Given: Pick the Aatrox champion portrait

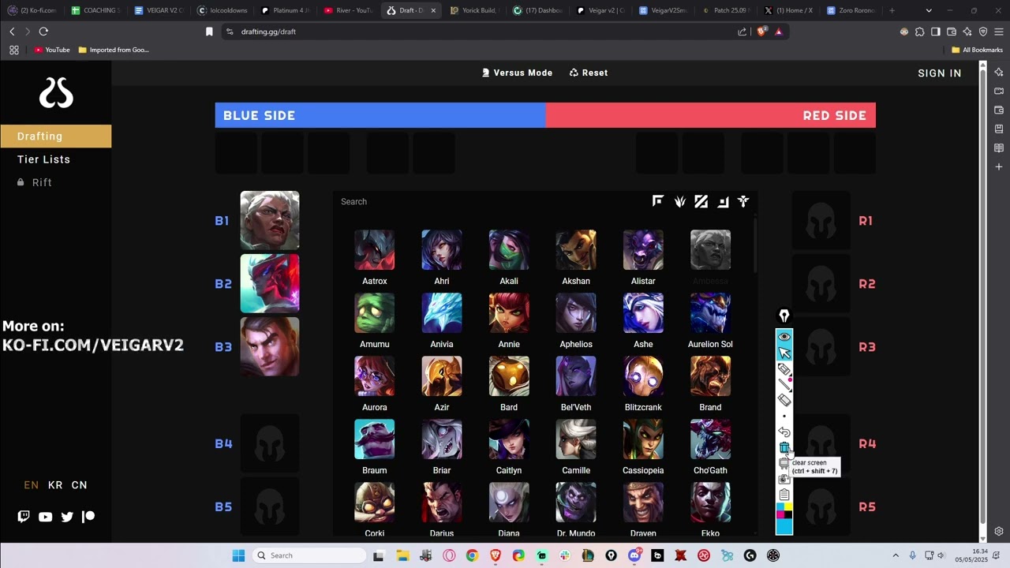Looking at the screenshot, I should (375, 250).
